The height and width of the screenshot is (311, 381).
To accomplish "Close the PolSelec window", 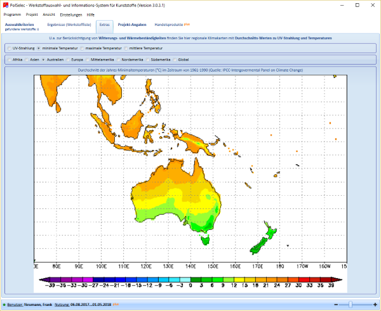I will tap(373, 5).
